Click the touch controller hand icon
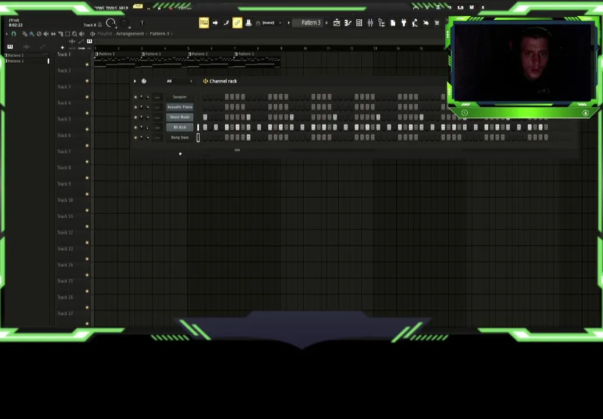 pos(425,23)
